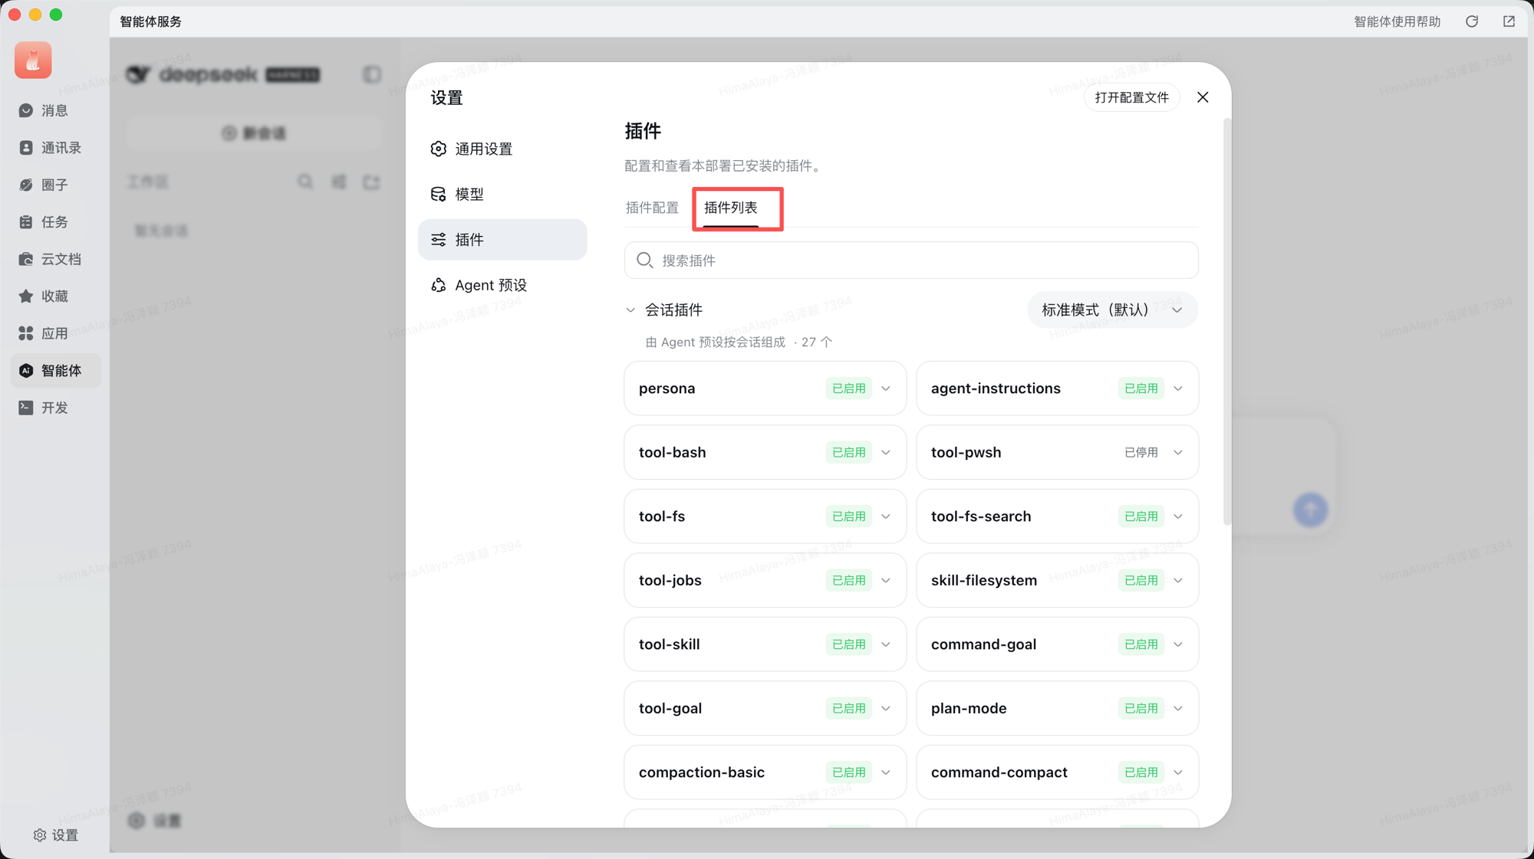Click the open-in-new-window icon in title bar
Viewport: 1534px width, 859px height.
[x=1509, y=21]
